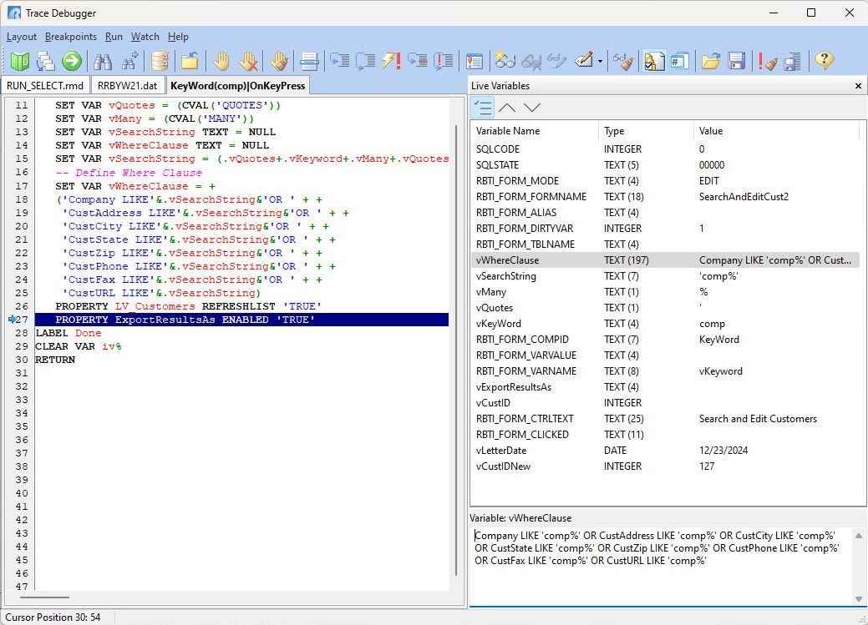
Task: Click the first Step Into arrow icon
Action: click(339, 61)
